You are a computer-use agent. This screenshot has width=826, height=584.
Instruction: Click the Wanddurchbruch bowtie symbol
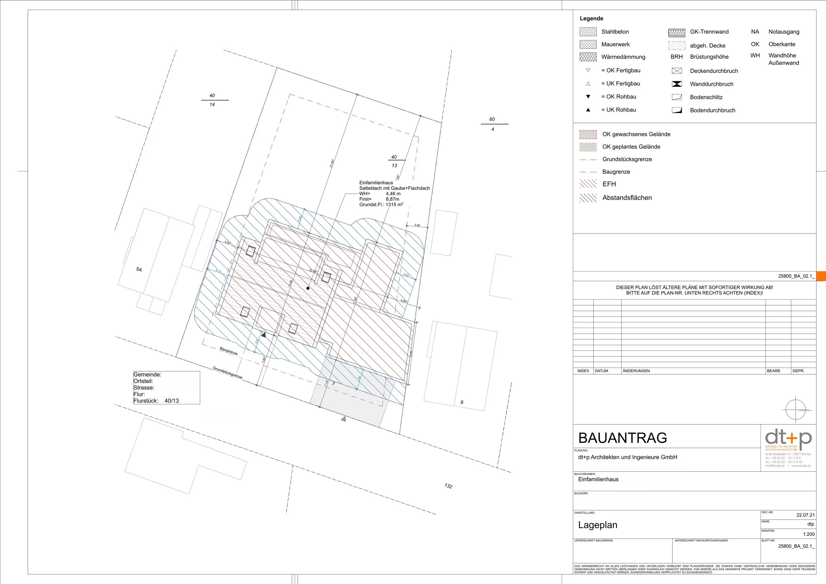click(677, 84)
